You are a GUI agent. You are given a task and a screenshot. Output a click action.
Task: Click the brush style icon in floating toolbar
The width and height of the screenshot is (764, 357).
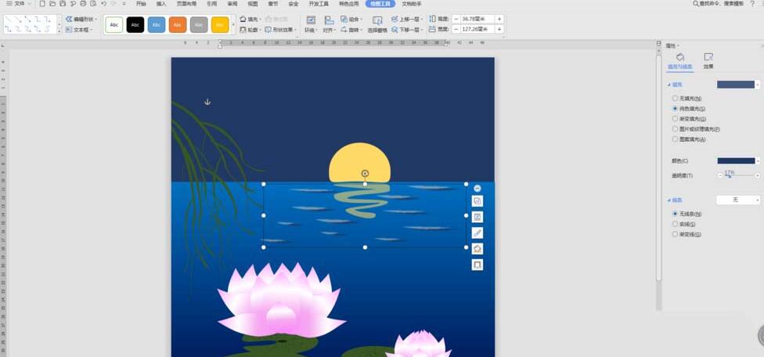(x=477, y=233)
